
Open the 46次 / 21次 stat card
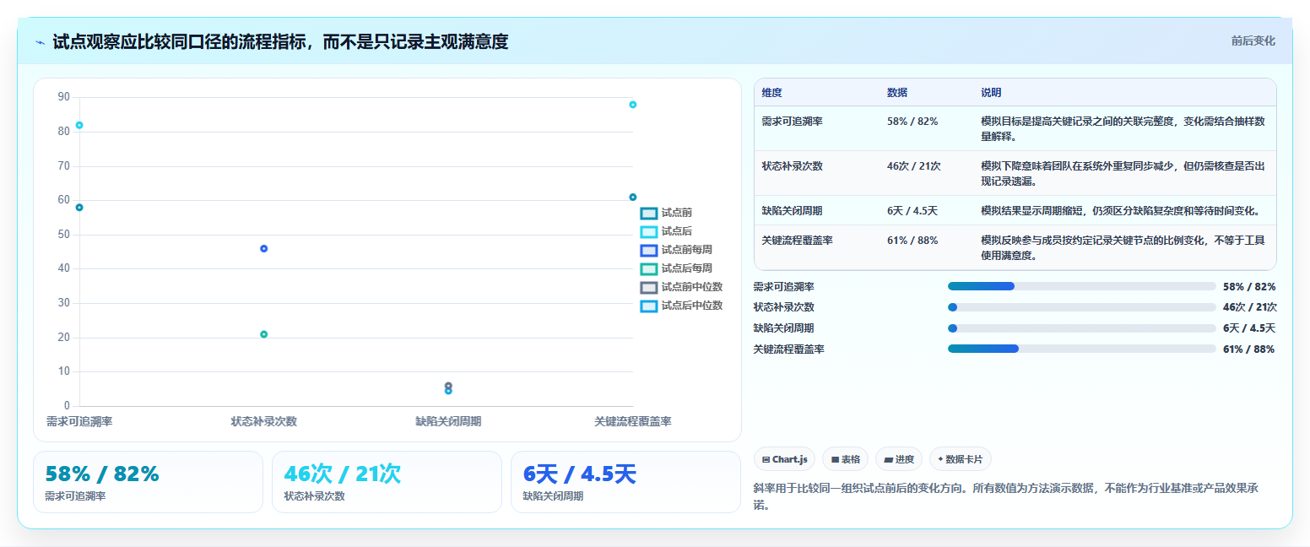(387, 482)
